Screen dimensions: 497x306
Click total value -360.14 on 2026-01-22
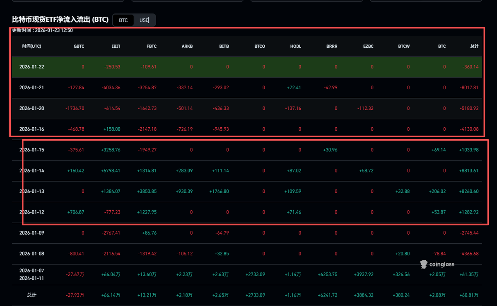pyautogui.click(x=470, y=67)
